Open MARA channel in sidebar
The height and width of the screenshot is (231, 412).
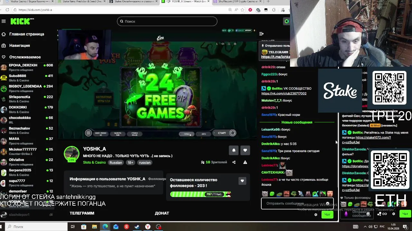[27, 141]
